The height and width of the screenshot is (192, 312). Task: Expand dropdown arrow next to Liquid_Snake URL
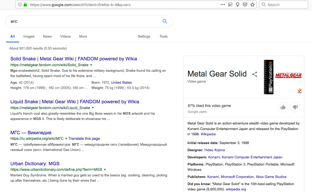click(93, 108)
